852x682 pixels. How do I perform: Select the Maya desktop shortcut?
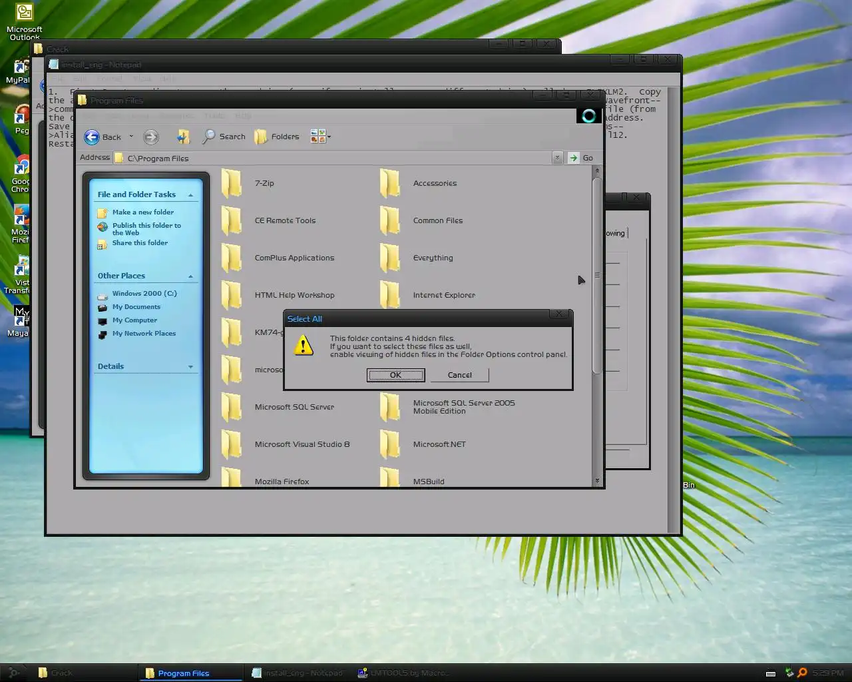tap(19, 322)
